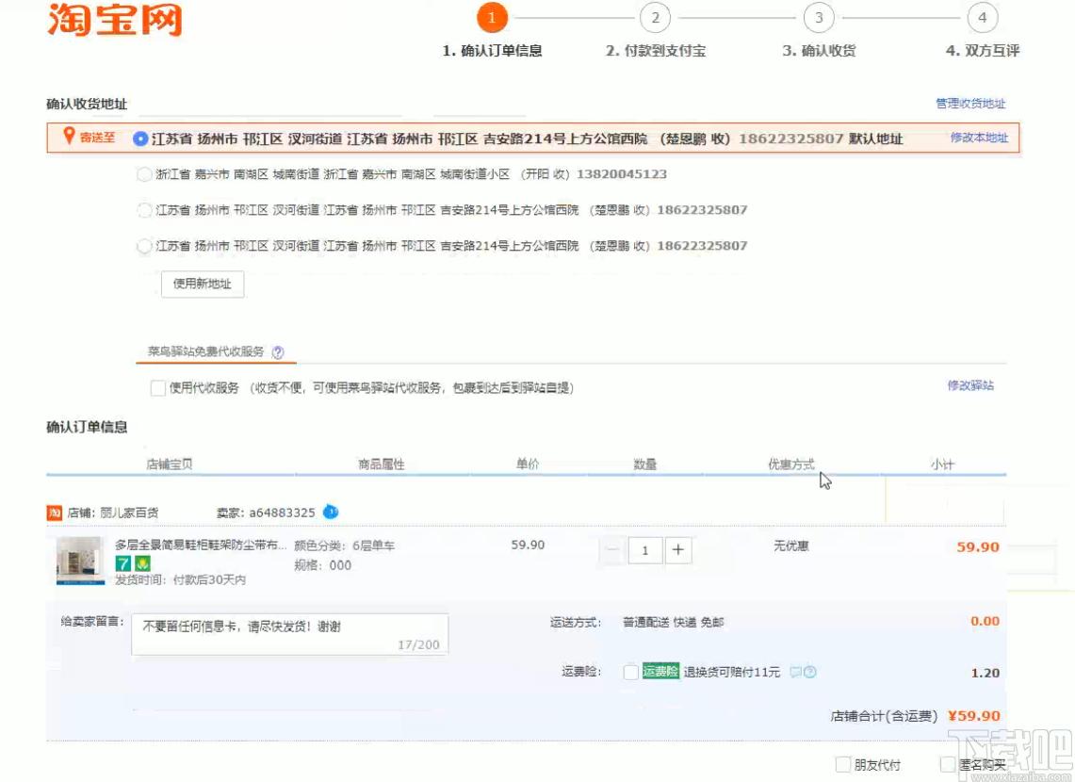
Task: Decrease quantity with minus button
Action: point(613,549)
